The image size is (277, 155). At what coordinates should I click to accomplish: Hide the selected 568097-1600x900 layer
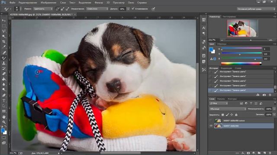(x=211, y=126)
